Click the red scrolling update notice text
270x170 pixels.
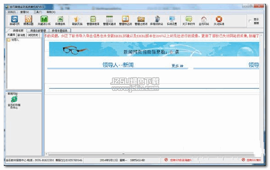click(x=152, y=36)
